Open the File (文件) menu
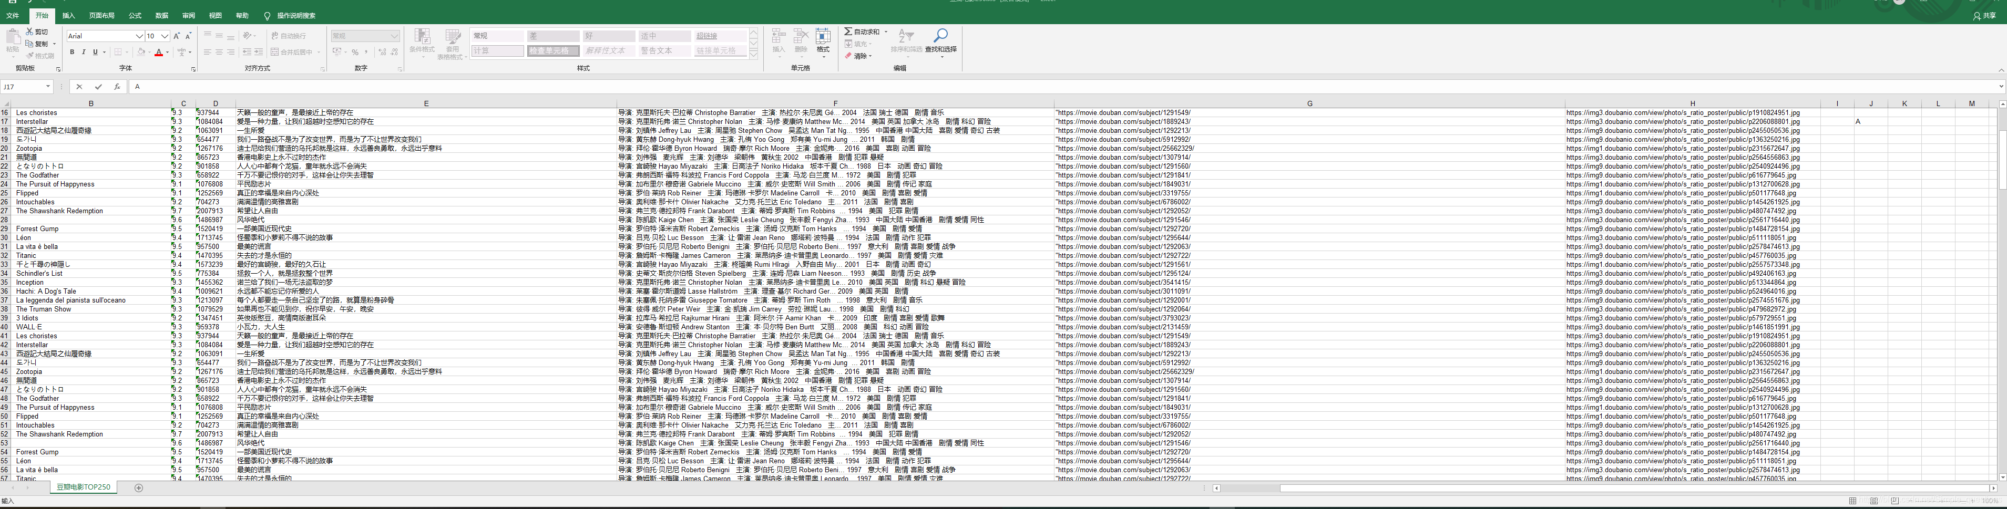The height and width of the screenshot is (509, 2007). point(13,16)
